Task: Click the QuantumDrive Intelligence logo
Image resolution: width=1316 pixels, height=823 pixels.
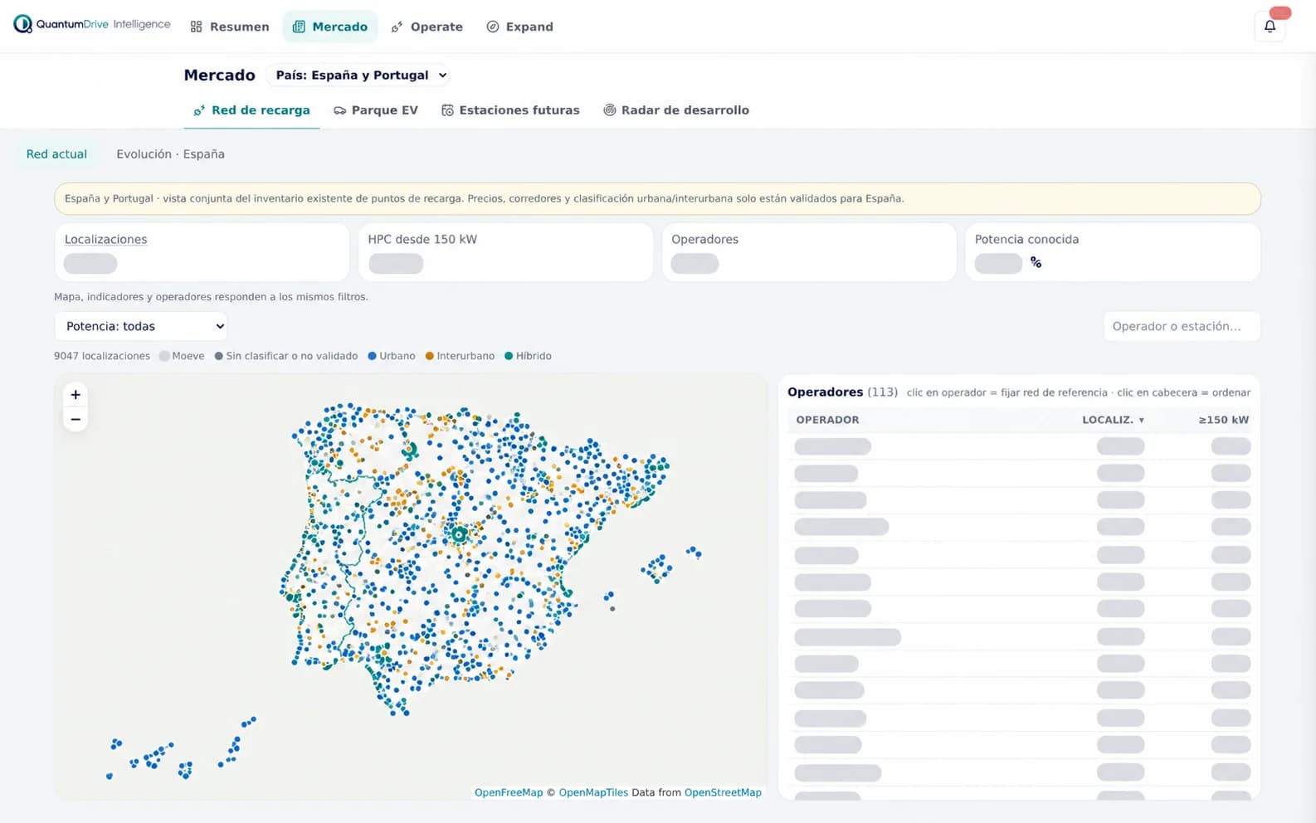Action: coord(92,25)
